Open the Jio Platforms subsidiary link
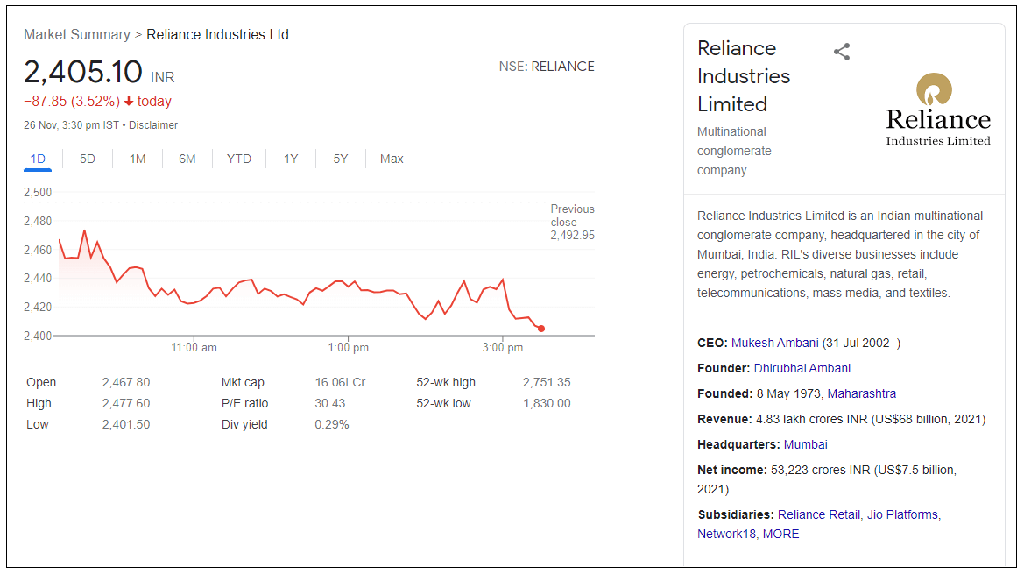The image size is (1024, 574). 902,514
